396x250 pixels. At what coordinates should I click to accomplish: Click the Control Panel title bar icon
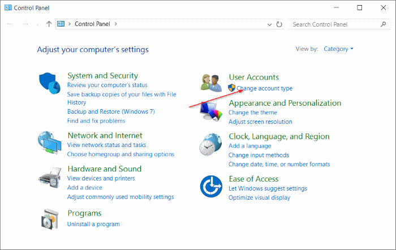(8, 8)
